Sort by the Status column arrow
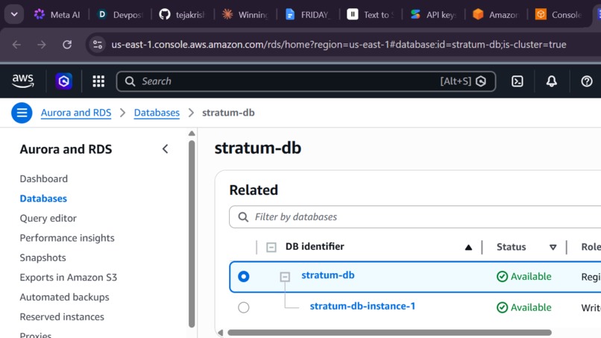This screenshot has height=338, width=601. coord(553,248)
